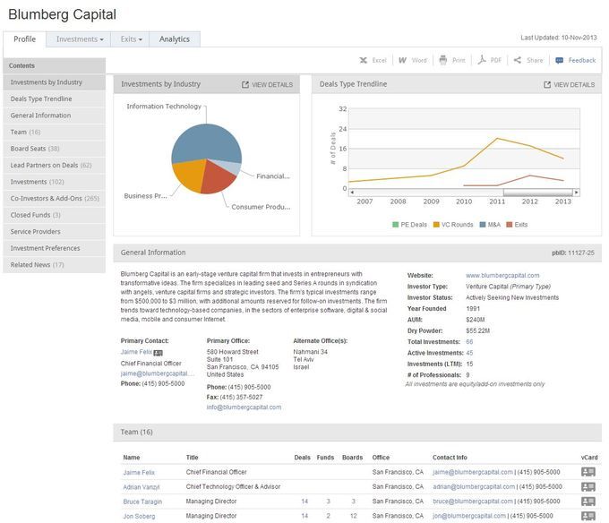View details for Investments by Industry
Viewport: 609px width, 523px height.
267,84
